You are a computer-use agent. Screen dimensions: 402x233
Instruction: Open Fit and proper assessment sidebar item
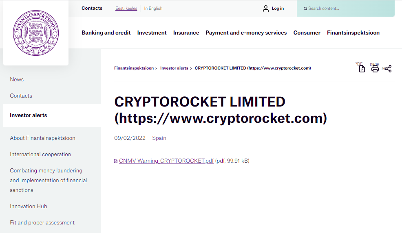tap(42, 222)
